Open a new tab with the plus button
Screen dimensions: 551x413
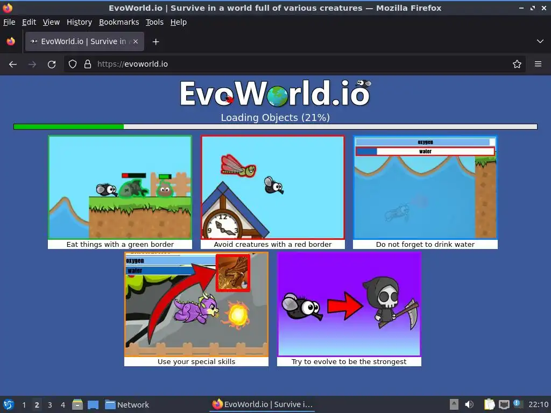click(156, 42)
